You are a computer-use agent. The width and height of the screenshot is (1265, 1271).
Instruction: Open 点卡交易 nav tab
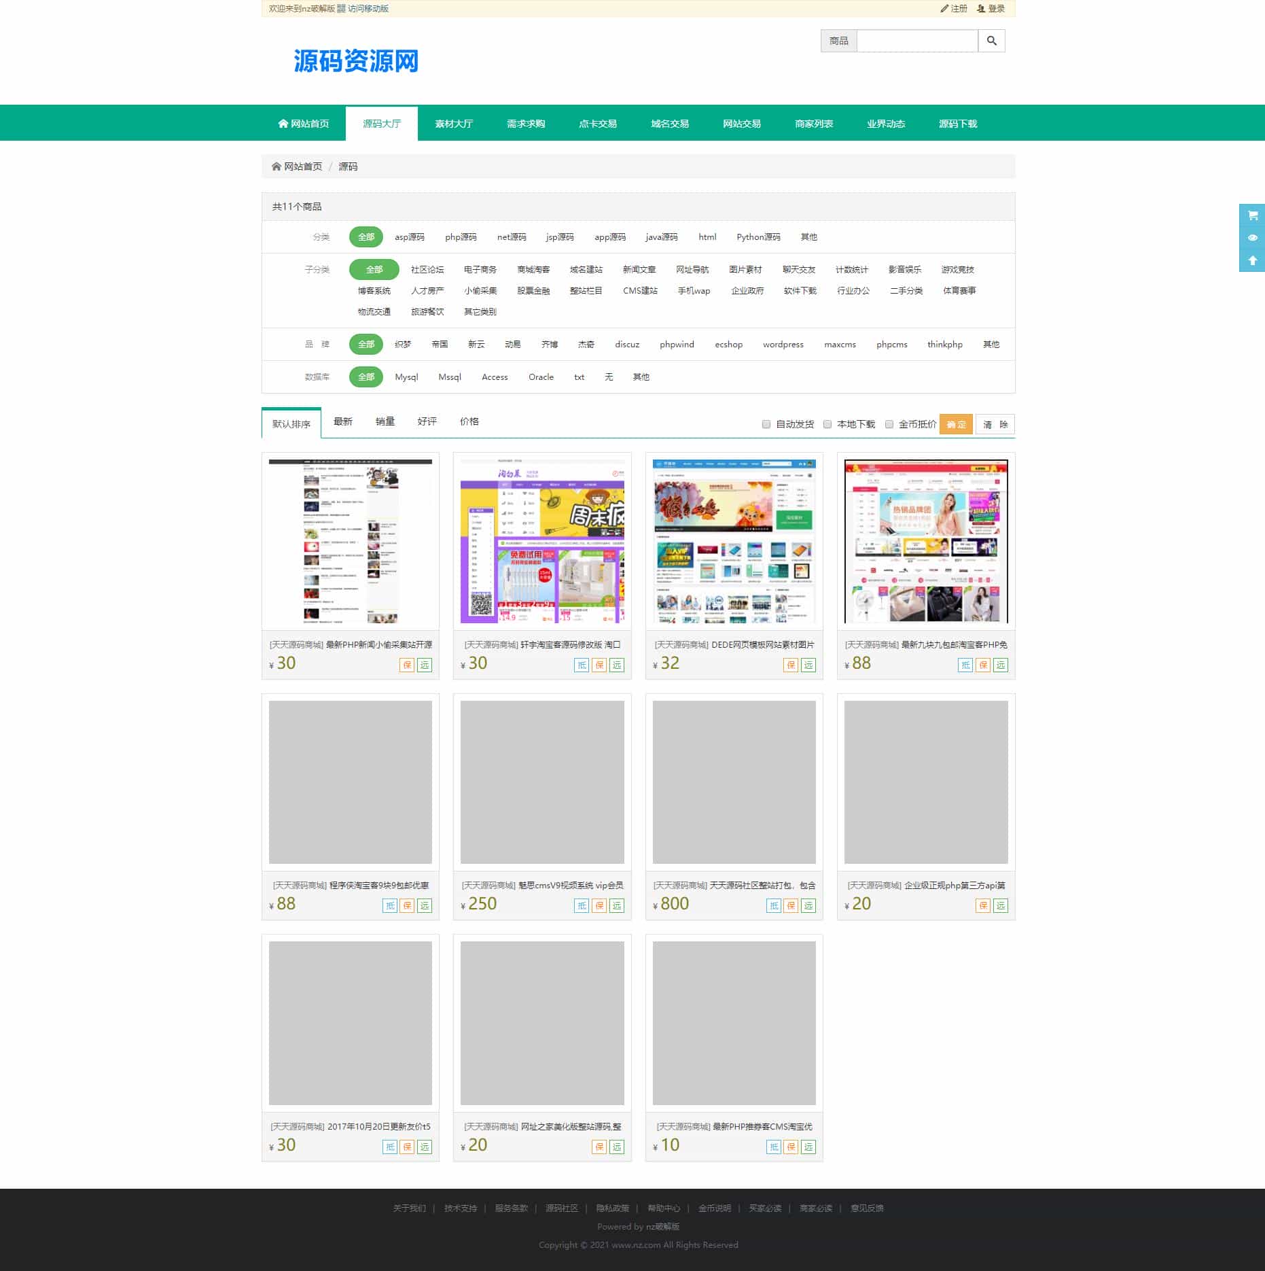coord(598,124)
